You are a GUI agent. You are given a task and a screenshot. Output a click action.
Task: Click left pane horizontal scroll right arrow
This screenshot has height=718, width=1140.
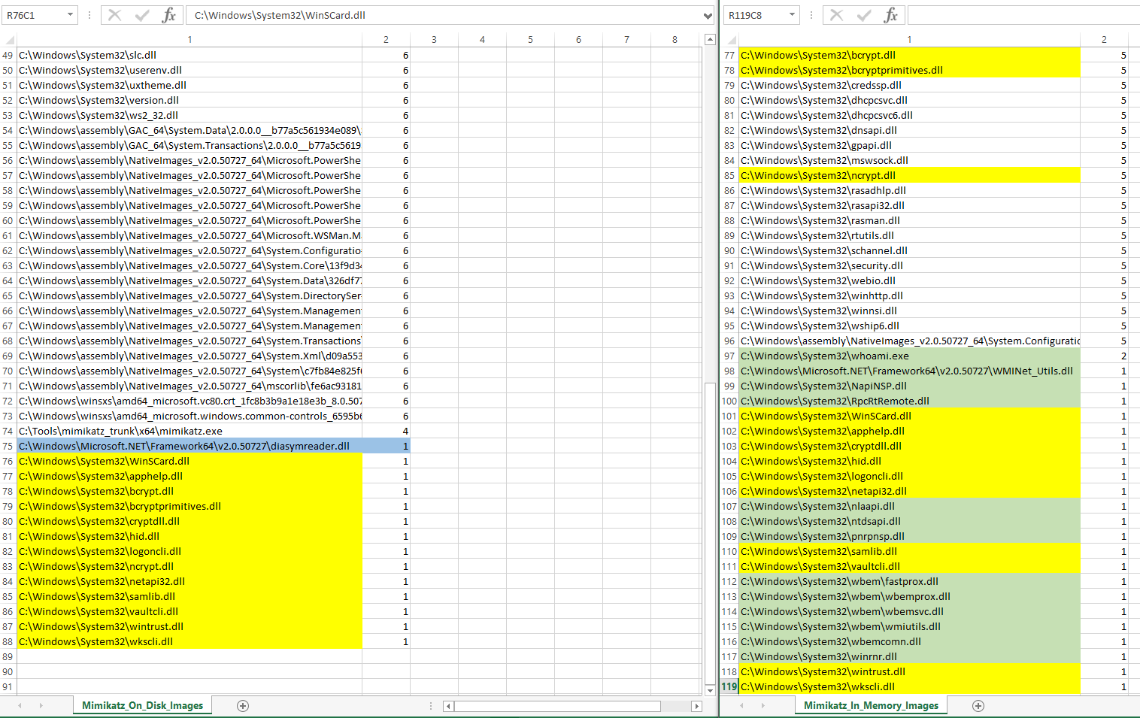coord(696,706)
